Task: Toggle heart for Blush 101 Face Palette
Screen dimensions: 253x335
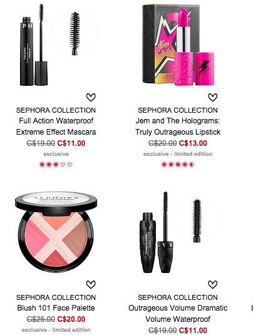Action: click(91, 284)
